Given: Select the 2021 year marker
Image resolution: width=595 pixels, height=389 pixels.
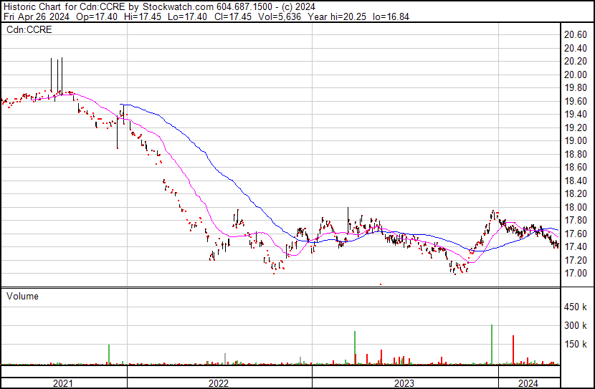Looking at the screenshot, I should coord(63,383).
